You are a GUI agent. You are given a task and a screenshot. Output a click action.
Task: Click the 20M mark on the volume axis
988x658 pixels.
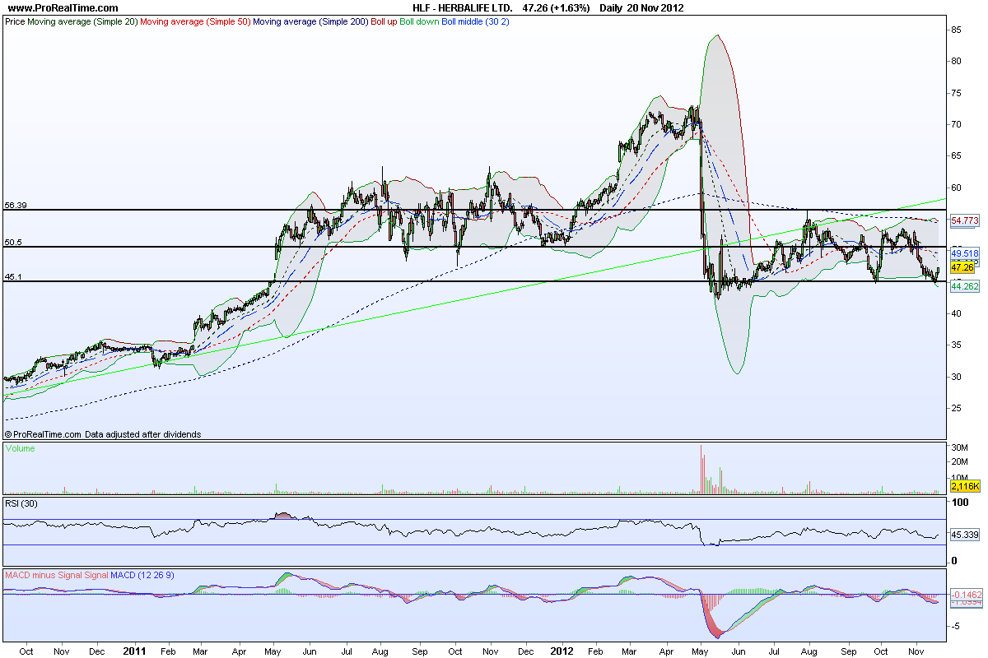click(958, 462)
